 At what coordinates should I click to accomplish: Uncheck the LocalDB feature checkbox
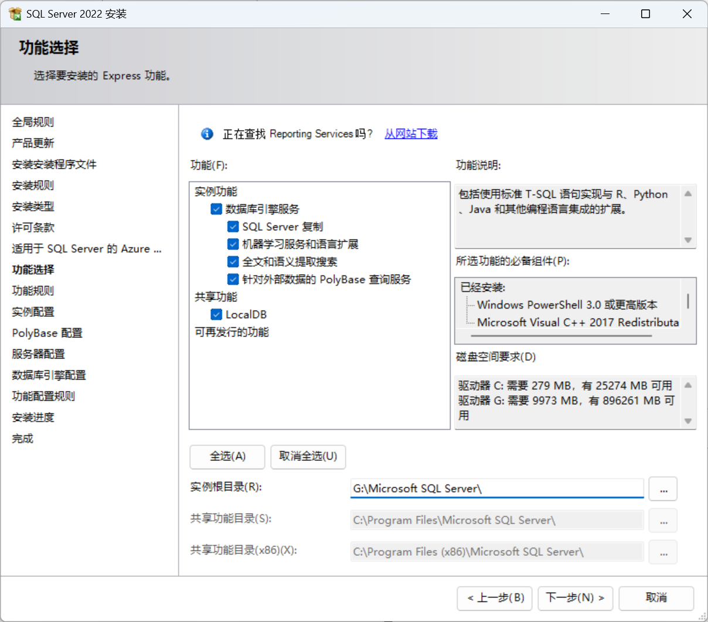pyautogui.click(x=216, y=315)
